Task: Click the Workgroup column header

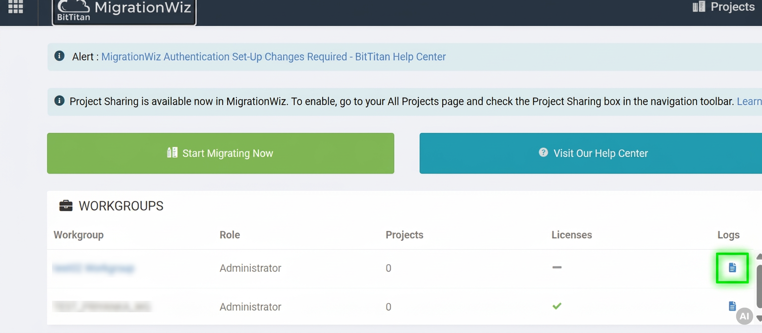Action: point(78,235)
